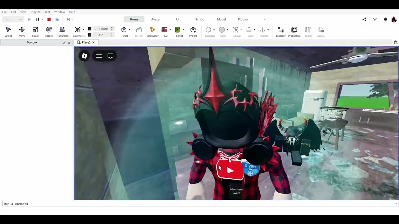Click the Material icon
The width and height of the screenshot is (399, 224).
pos(209,30)
